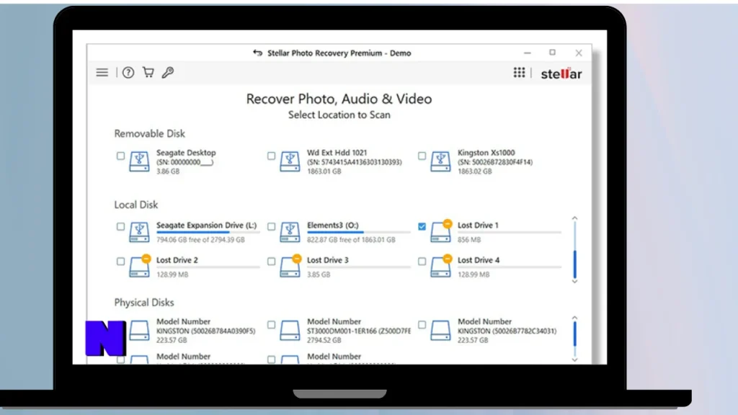
Task: Click Physical Disks list scroll-down arrow
Action: point(574,360)
